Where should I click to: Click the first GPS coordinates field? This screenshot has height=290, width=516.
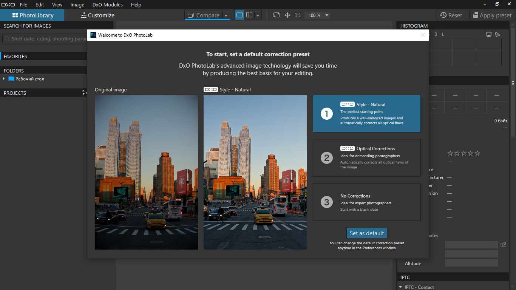pyautogui.click(x=471, y=245)
